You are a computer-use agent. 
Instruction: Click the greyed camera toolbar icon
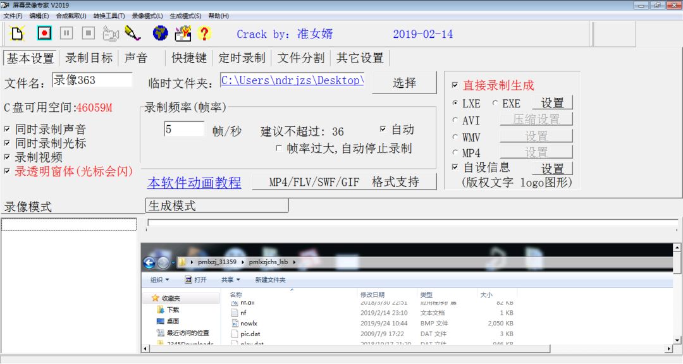pyautogui.click(x=111, y=33)
